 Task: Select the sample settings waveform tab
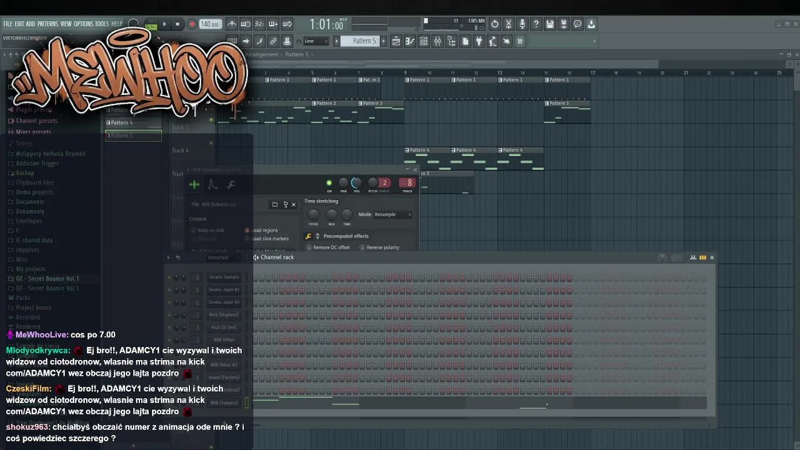point(194,184)
